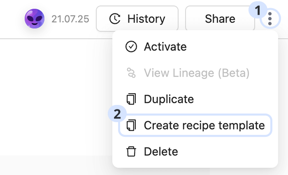Open the three-dot more options menu
The height and width of the screenshot is (175, 288).
tap(270, 18)
